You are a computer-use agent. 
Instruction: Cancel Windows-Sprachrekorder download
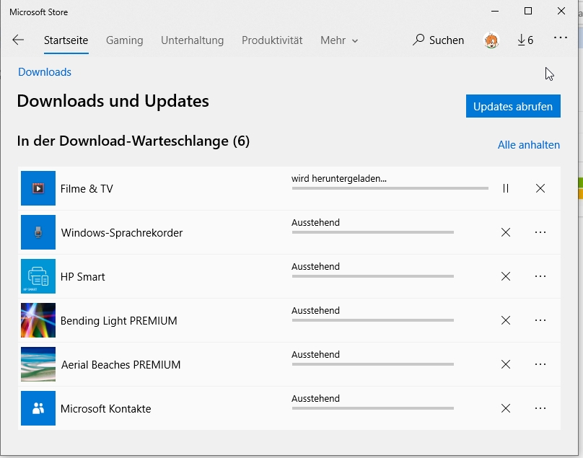505,232
